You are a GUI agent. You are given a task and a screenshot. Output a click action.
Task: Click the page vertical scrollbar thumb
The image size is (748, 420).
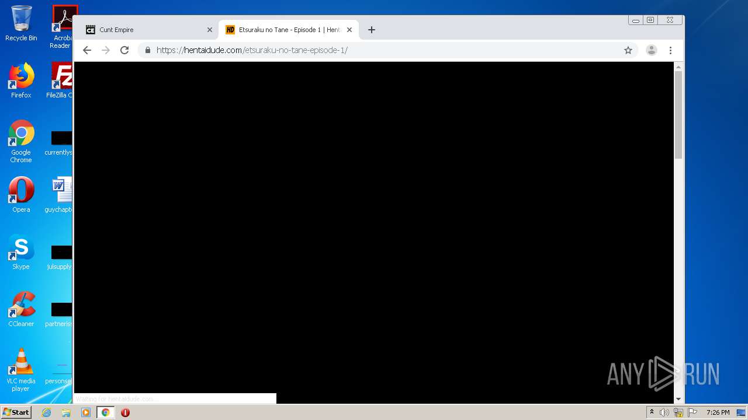(678, 115)
